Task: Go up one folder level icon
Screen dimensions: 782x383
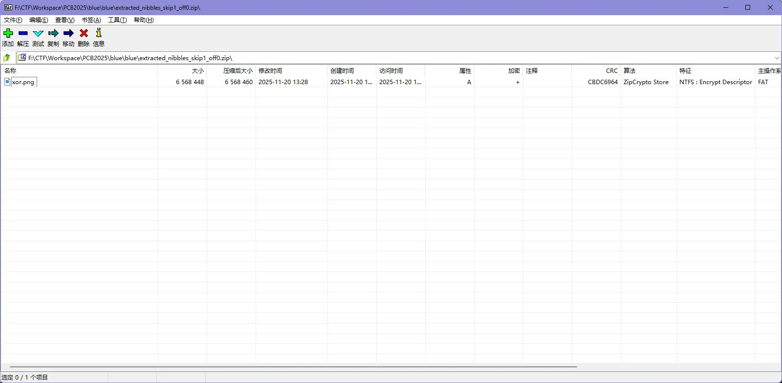Action: (x=7, y=58)
